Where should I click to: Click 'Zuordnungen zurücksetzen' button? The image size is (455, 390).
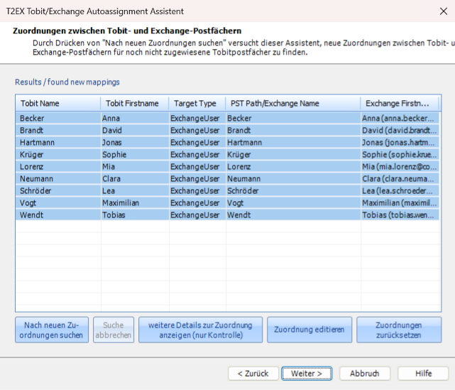click(x=399, y=330)
